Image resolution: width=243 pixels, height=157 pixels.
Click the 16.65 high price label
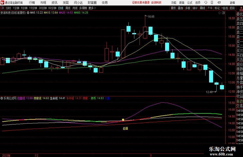point(151,17)
